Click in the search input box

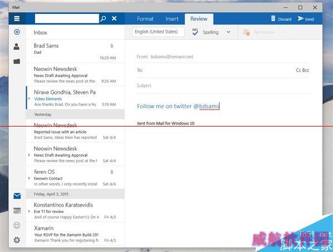[x=67, y=18]
